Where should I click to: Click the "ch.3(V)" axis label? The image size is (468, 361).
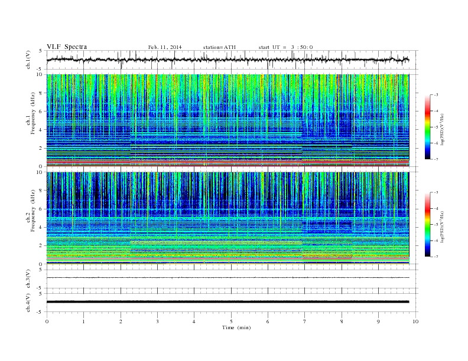click(28, 279)
